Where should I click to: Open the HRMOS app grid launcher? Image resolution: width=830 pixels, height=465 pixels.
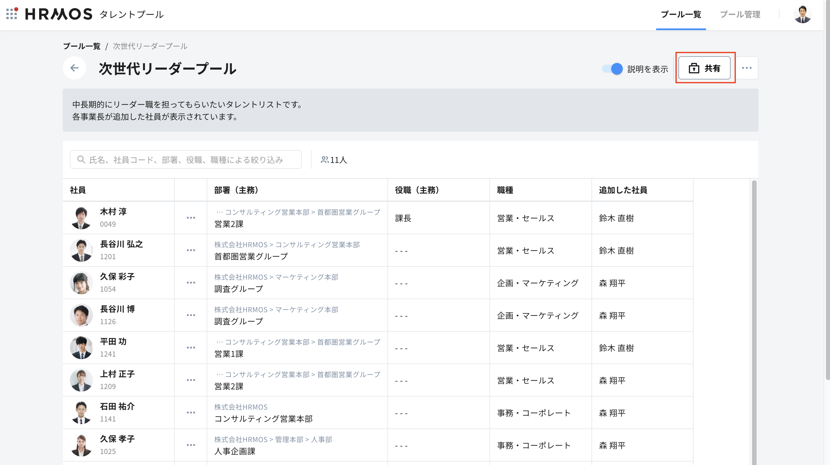pyautogui.click(x=12, y=14)
